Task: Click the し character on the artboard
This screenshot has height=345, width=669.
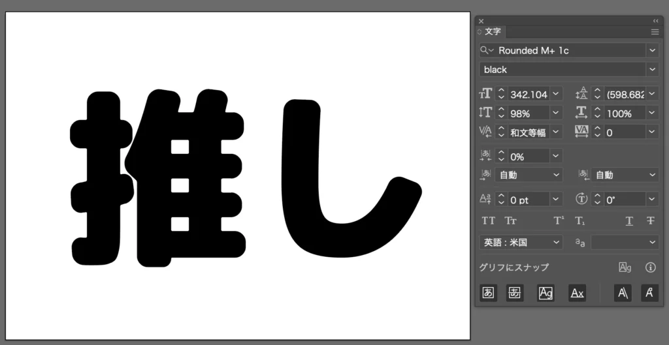Action: 351,178
